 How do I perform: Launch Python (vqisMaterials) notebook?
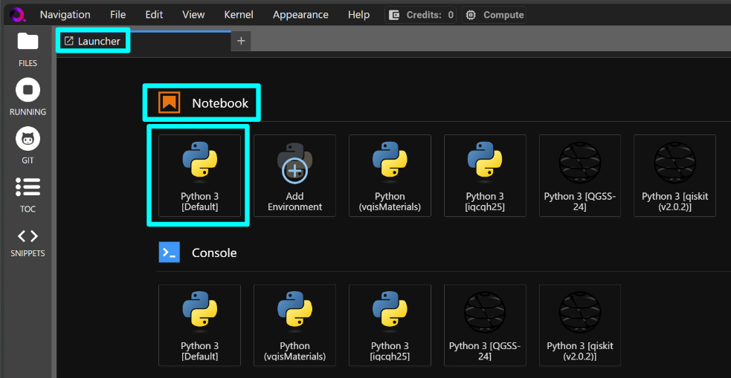pyautogui.click(x=390, y=175)
